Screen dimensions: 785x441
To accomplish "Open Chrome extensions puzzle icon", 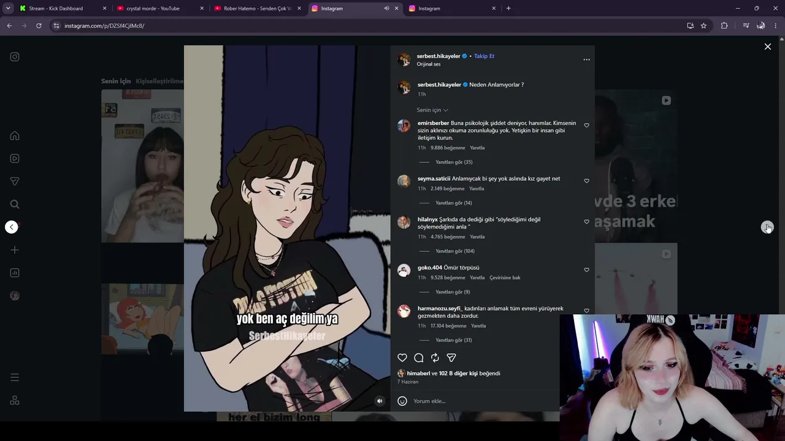I will (x=724, y=26).
